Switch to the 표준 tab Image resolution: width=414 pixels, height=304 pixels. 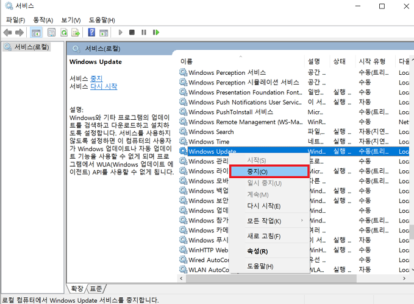(x=96, y=289)
